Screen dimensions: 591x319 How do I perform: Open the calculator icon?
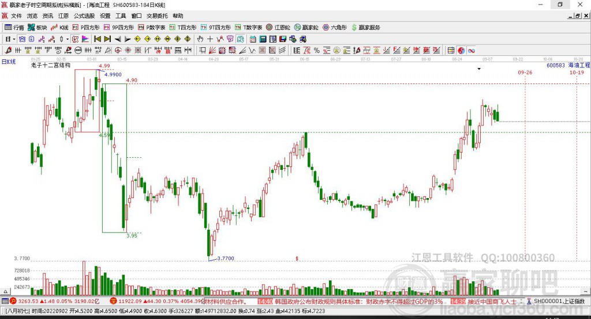coord(263,39)
